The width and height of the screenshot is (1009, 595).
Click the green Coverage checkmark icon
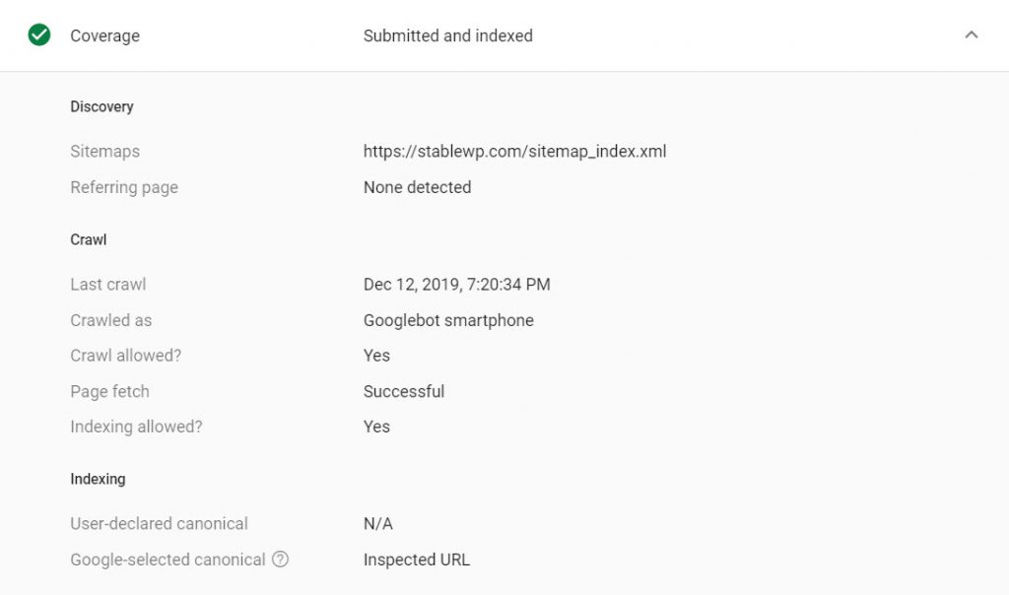coord(39,34)
